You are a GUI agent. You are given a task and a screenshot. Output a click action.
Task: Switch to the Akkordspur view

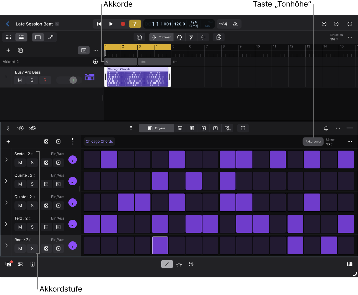[x=313, y=141]
